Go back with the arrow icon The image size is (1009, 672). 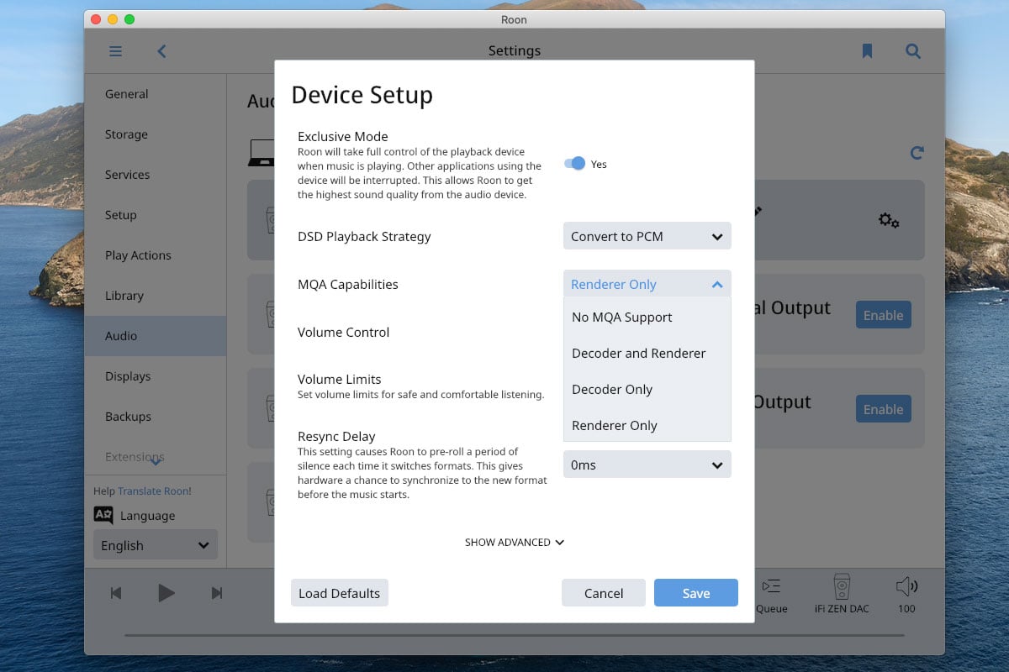point(162,51)
